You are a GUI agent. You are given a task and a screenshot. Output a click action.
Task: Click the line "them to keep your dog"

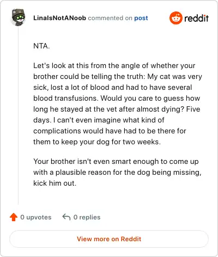(97, 142)
